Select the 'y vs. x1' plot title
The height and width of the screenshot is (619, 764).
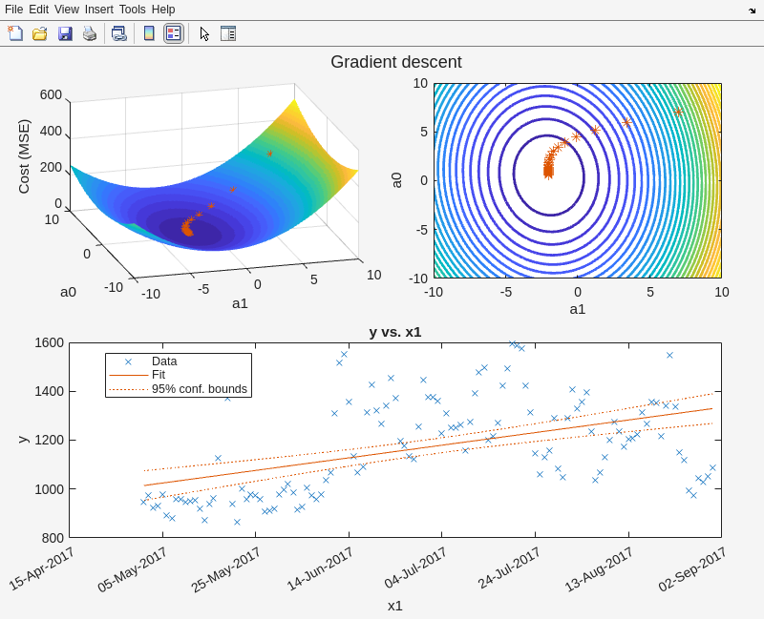pos(394,332)
